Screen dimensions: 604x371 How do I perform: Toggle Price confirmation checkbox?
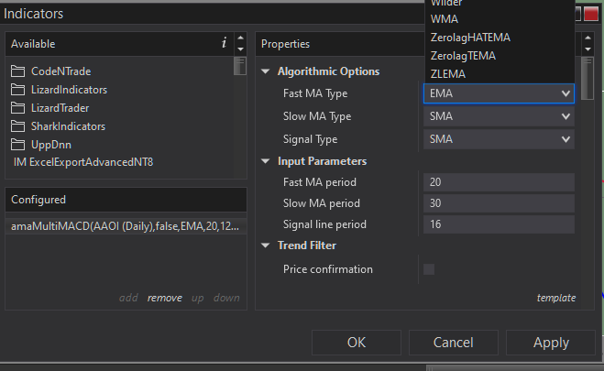click(429, 269)
